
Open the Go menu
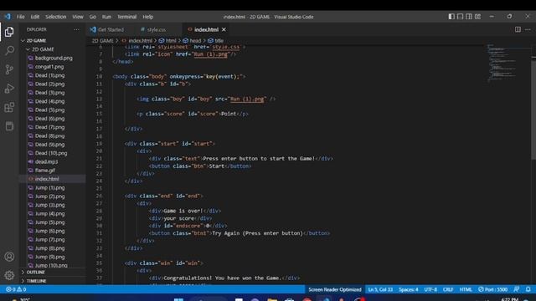[93, 17]
